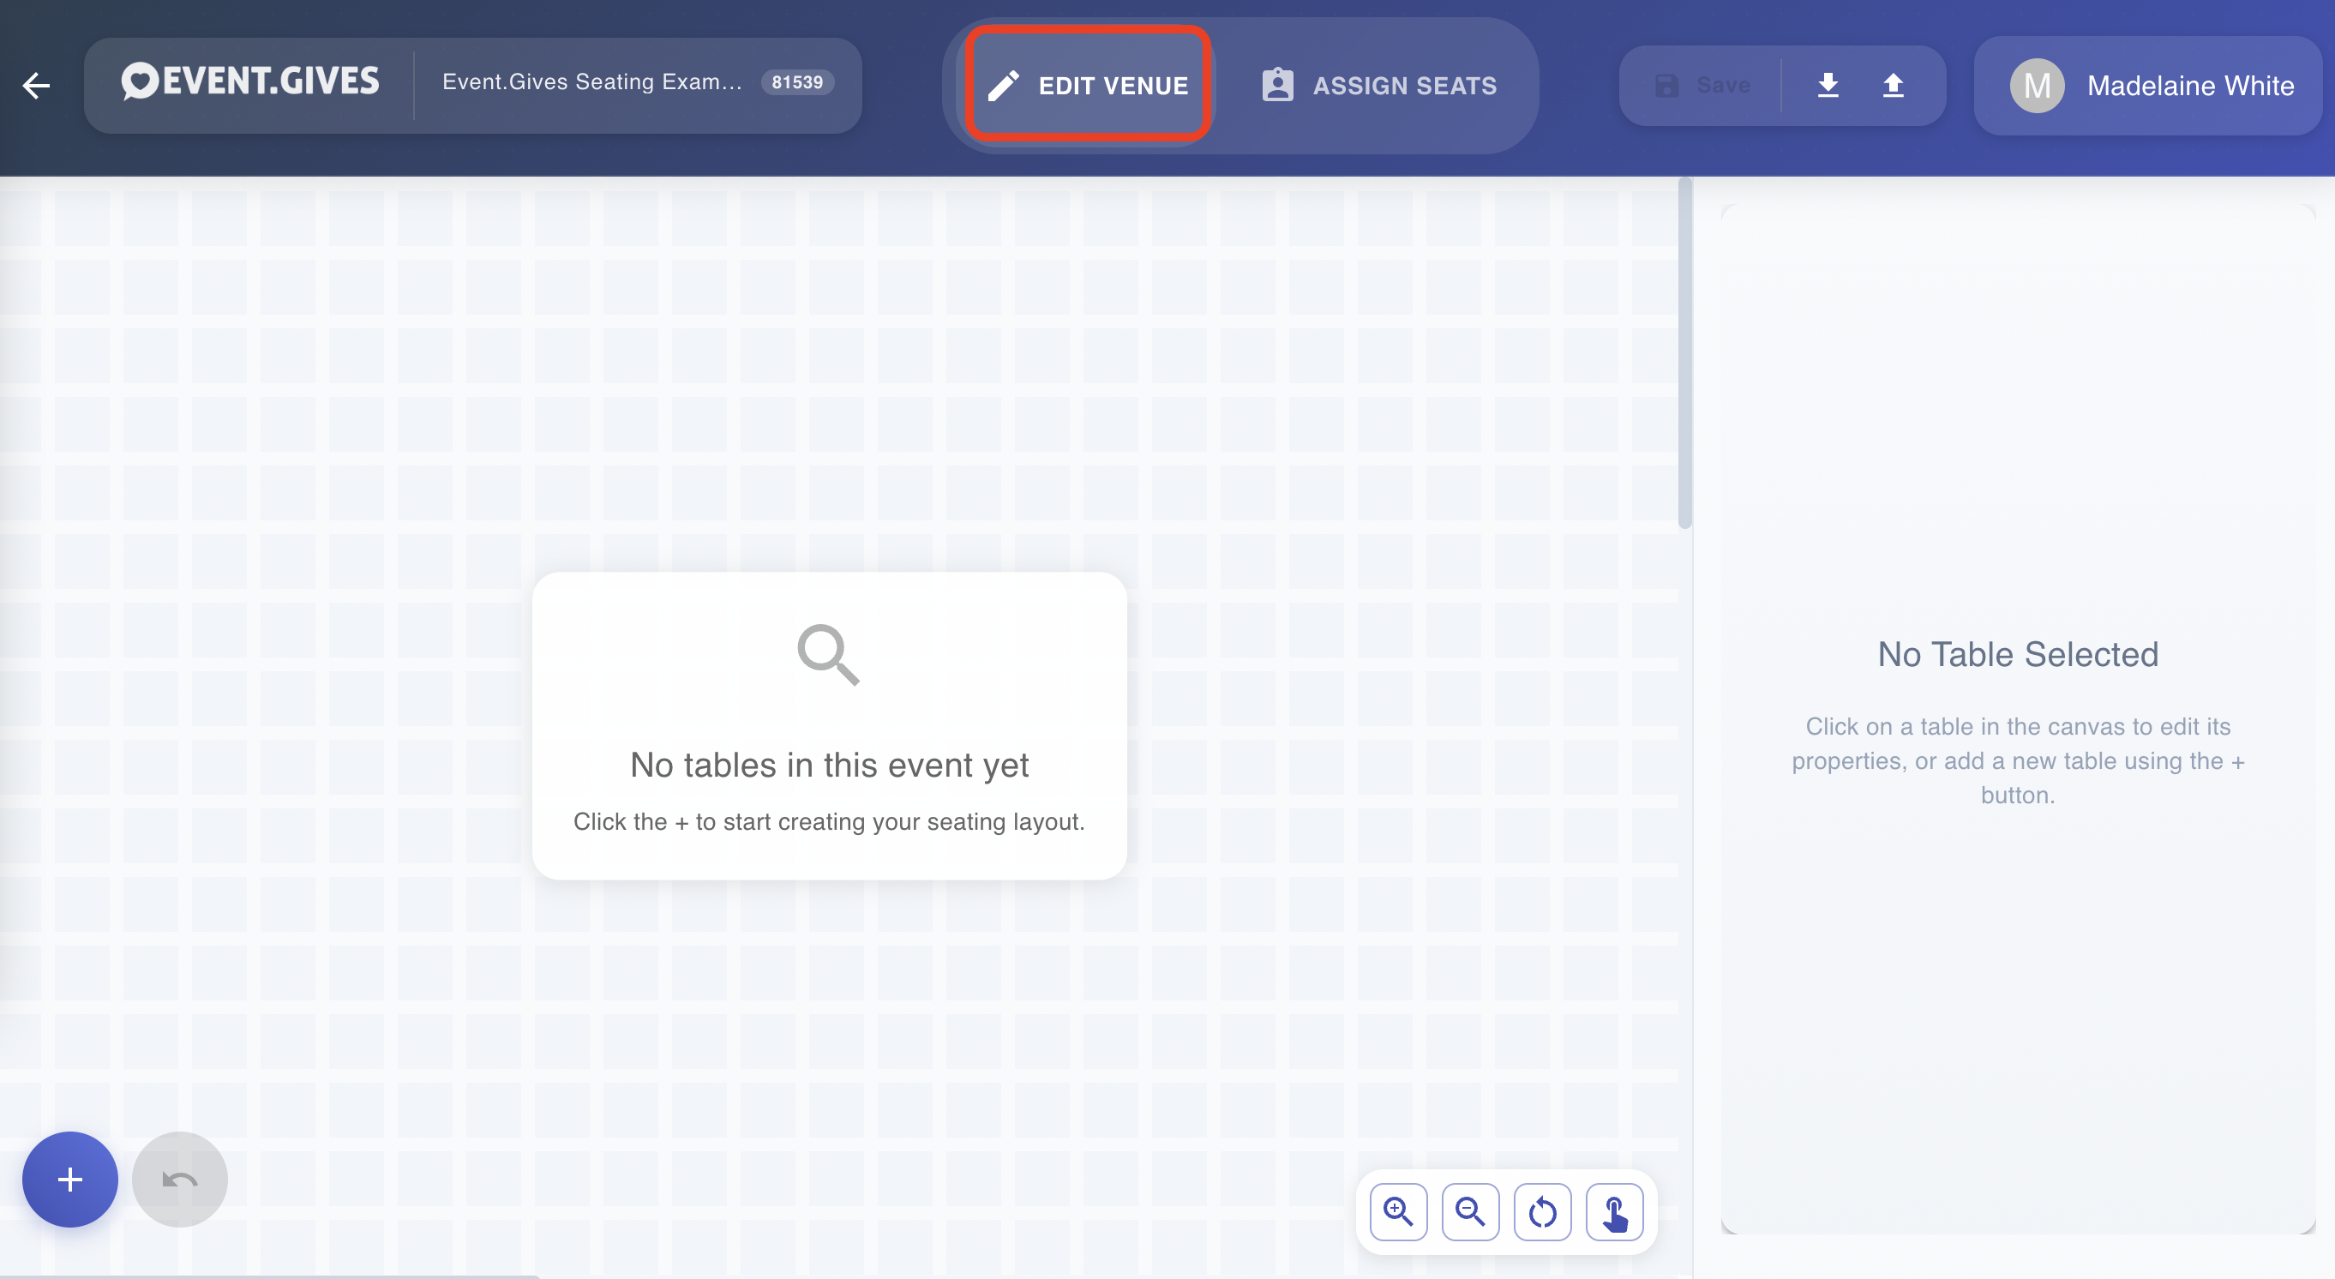Click the undo arrow button
The image size is (2335, 1279).
pos(179,1180)
